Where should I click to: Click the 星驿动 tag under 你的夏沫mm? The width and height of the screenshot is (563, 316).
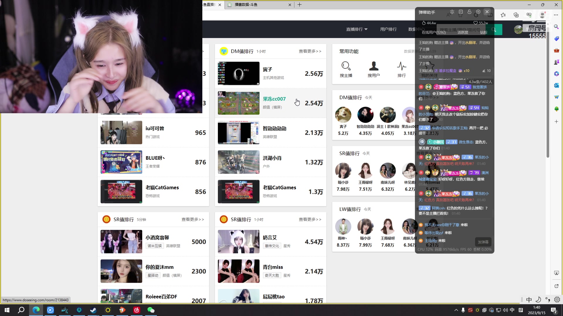pos(153,276)
